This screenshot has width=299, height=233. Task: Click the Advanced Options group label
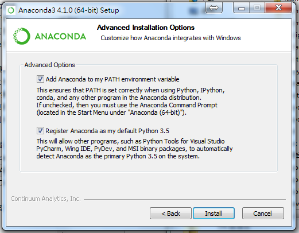click(x=49, y=65)
